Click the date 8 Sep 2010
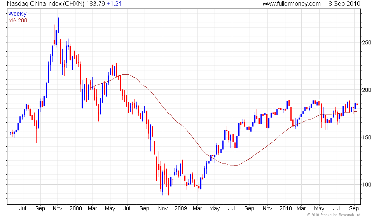The image size is (381, 218). pyautogui.click(x=344, y=4)
